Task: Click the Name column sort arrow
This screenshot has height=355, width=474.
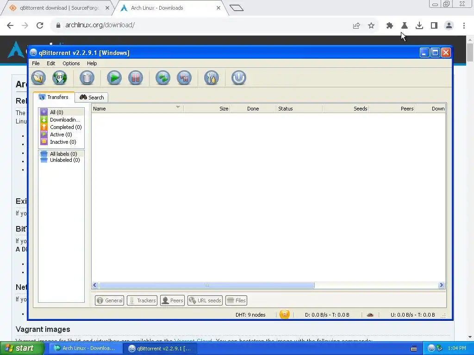Action: pyautogui.click(x=178, y=107)
